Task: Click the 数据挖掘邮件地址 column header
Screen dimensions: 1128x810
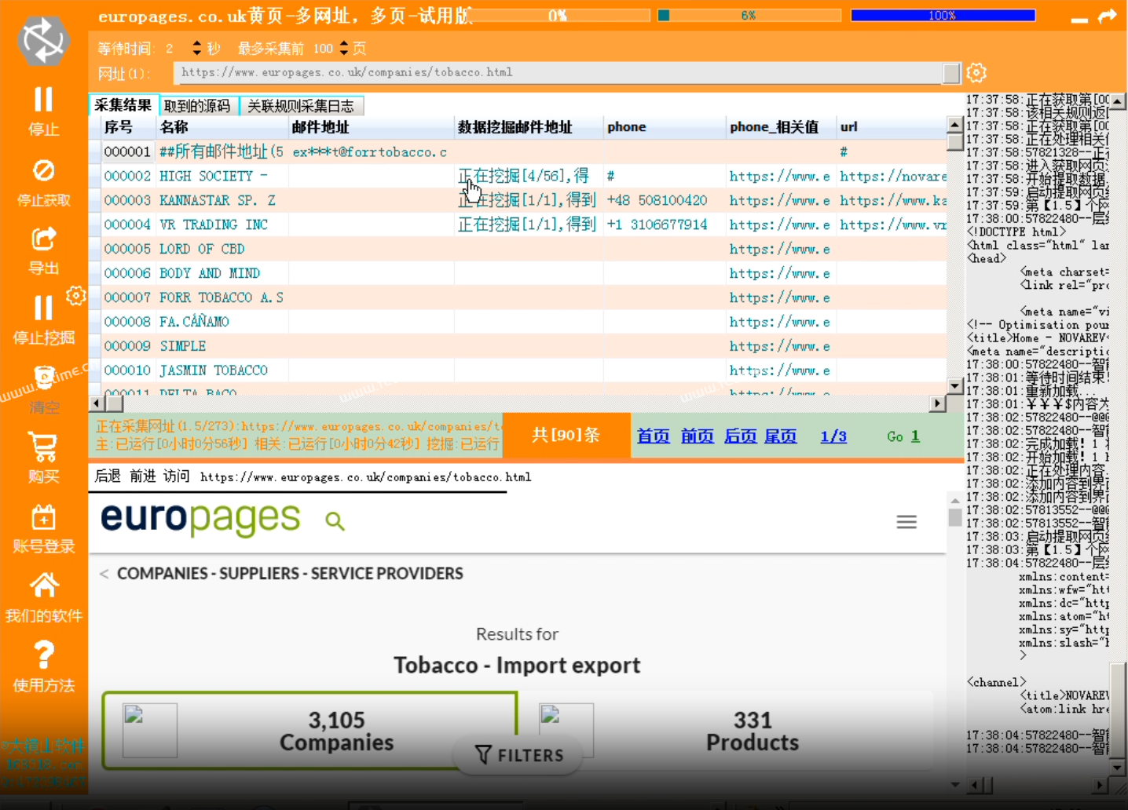Action: point(529,127)
